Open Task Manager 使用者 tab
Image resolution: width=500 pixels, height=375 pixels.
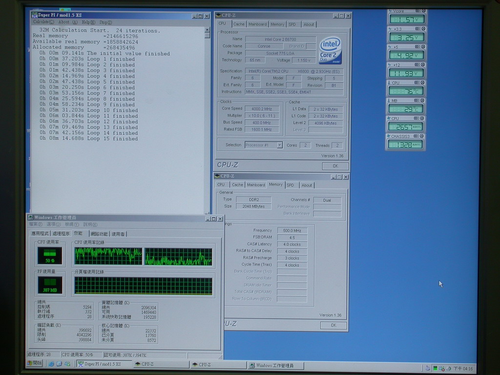click(118, 234)
